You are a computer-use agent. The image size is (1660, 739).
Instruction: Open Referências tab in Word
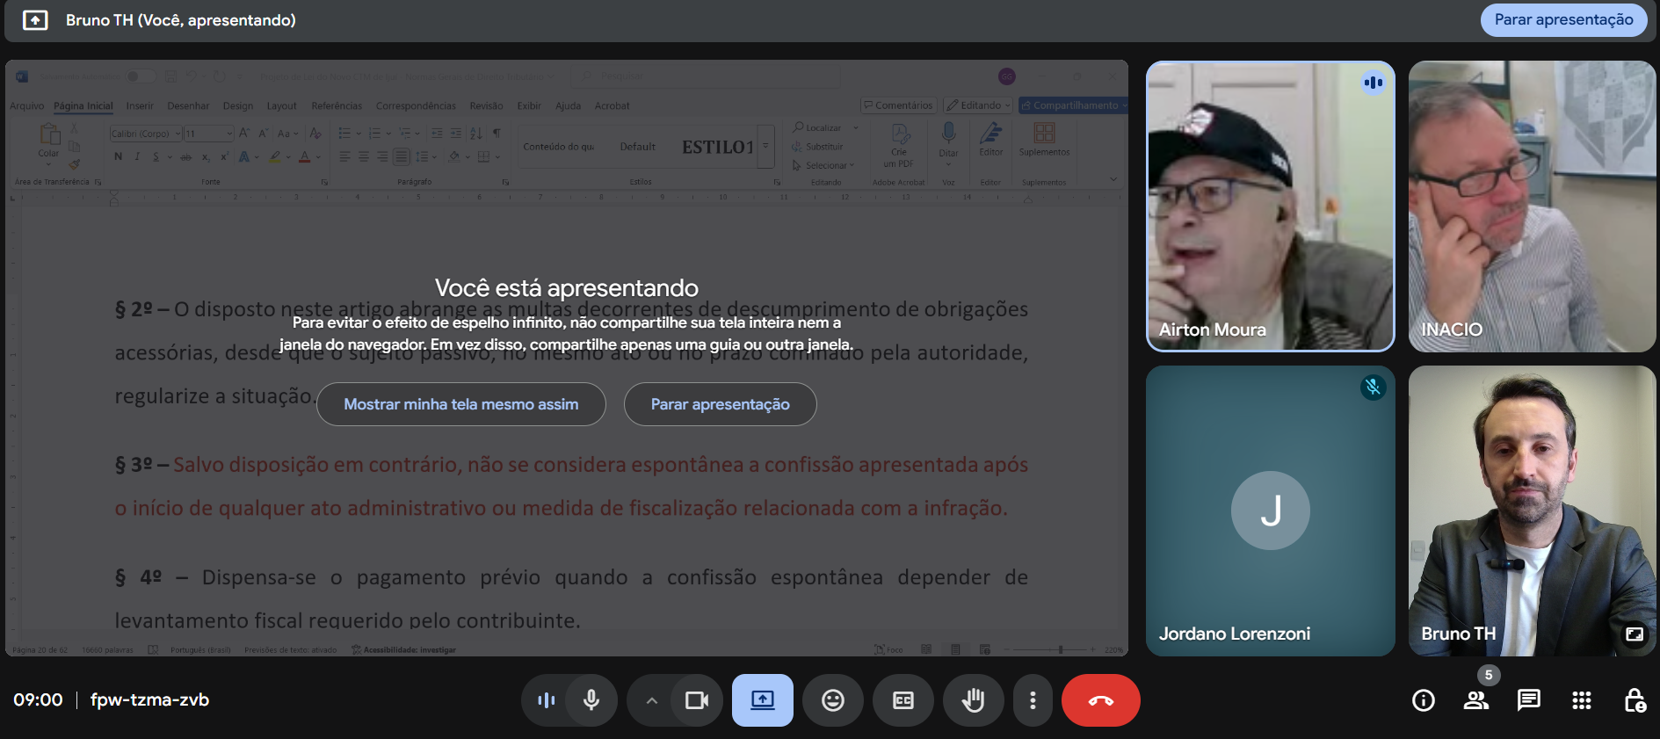(337, 106)
